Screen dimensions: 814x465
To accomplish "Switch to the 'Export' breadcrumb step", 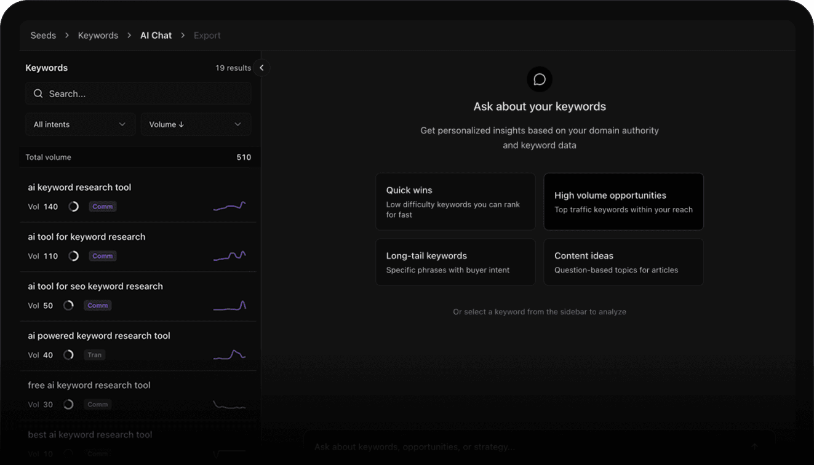I will pyautogui.click(x=207, y=35).
